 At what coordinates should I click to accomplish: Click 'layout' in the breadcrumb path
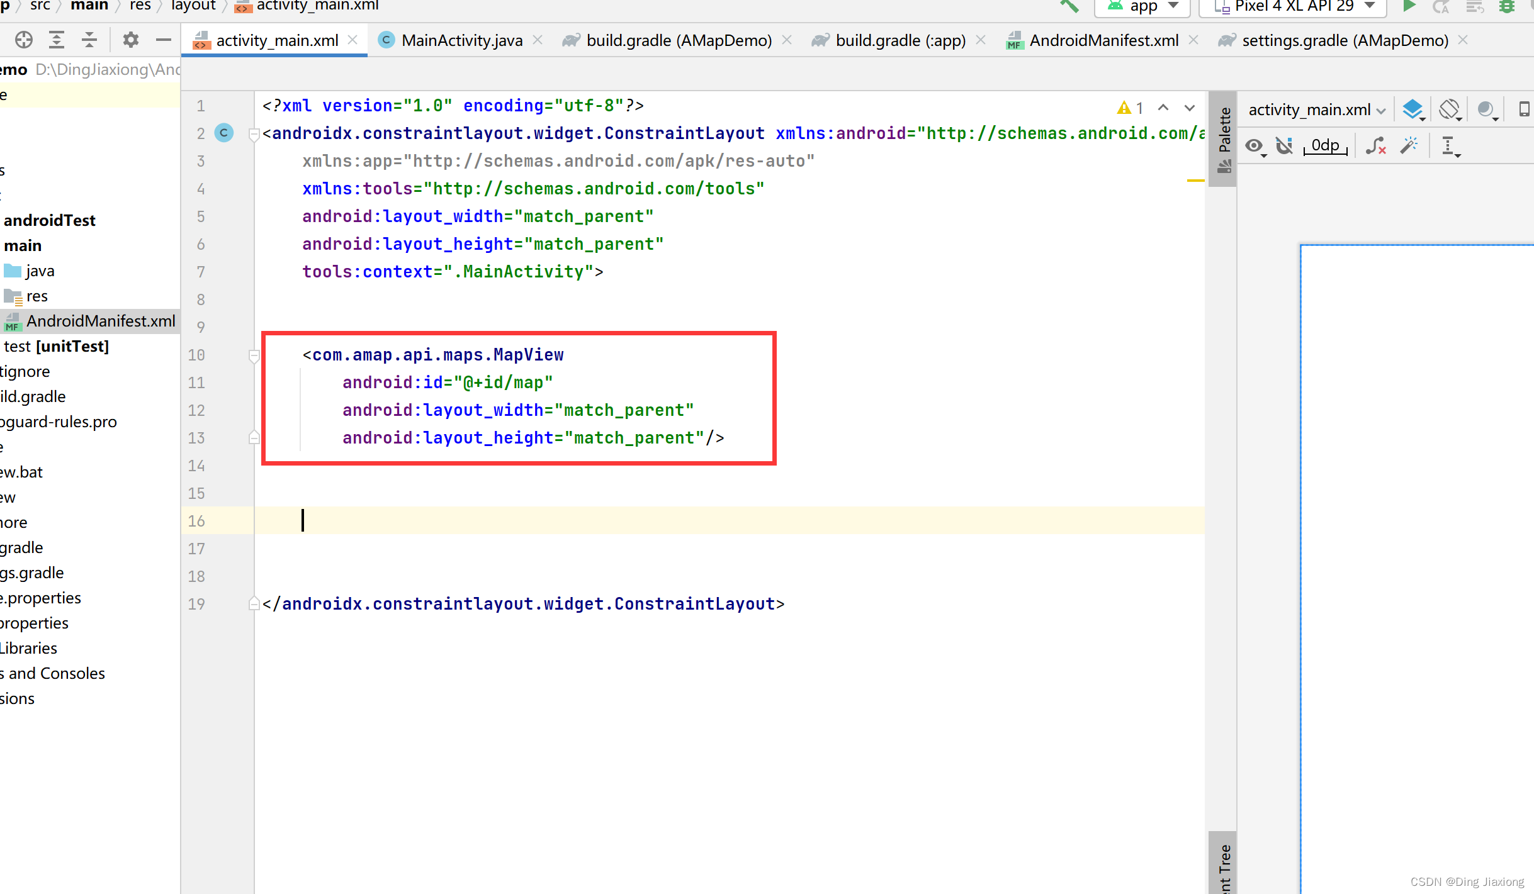coord(193,6)
